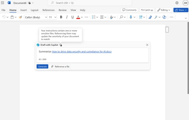Show more ribbon commands ellipsis

click(x=171, y=17)
